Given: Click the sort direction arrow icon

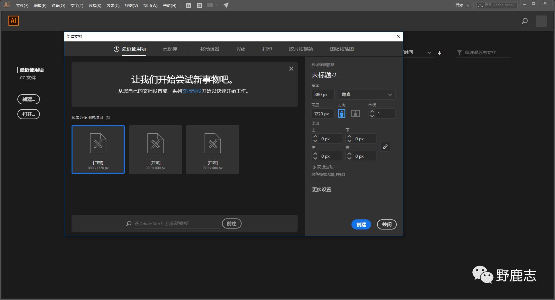Looking at the screenshot, I should point(439,53).
